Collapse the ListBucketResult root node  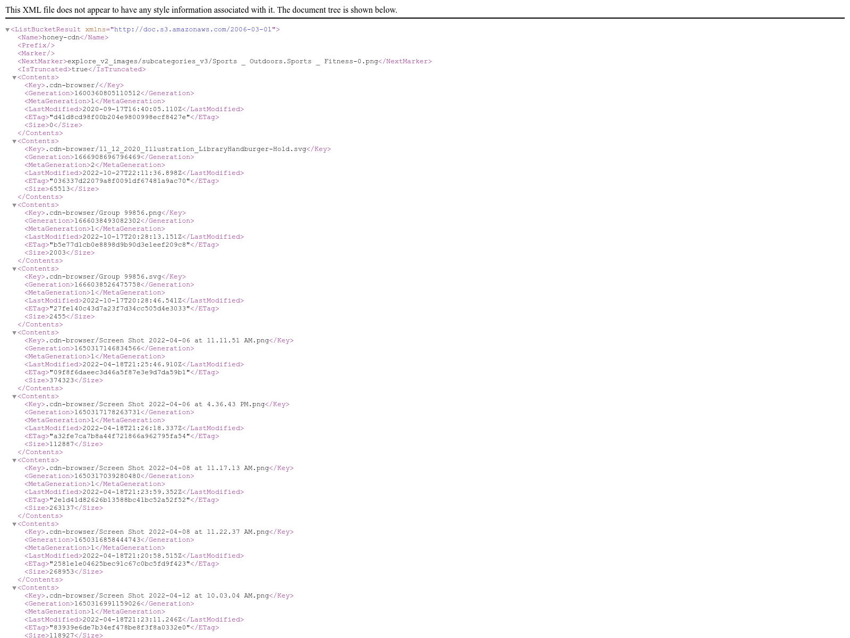point(7,30)
